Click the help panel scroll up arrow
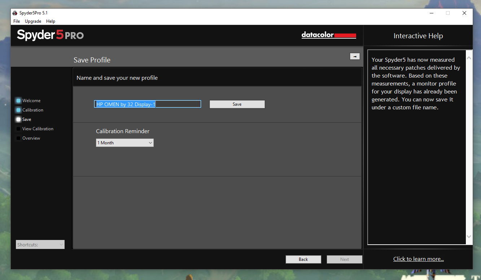This screenshot has height=280, width=481. [469, 58]
